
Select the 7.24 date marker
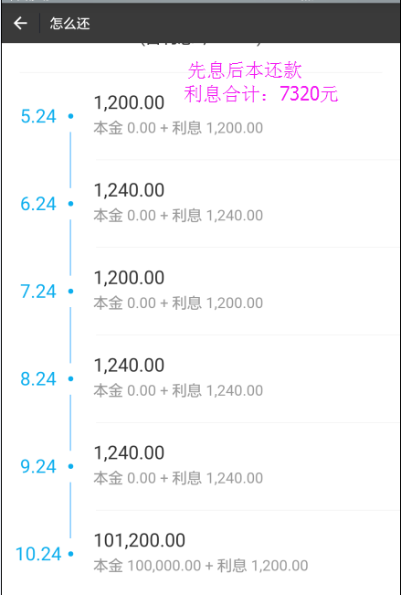[38, 292]
